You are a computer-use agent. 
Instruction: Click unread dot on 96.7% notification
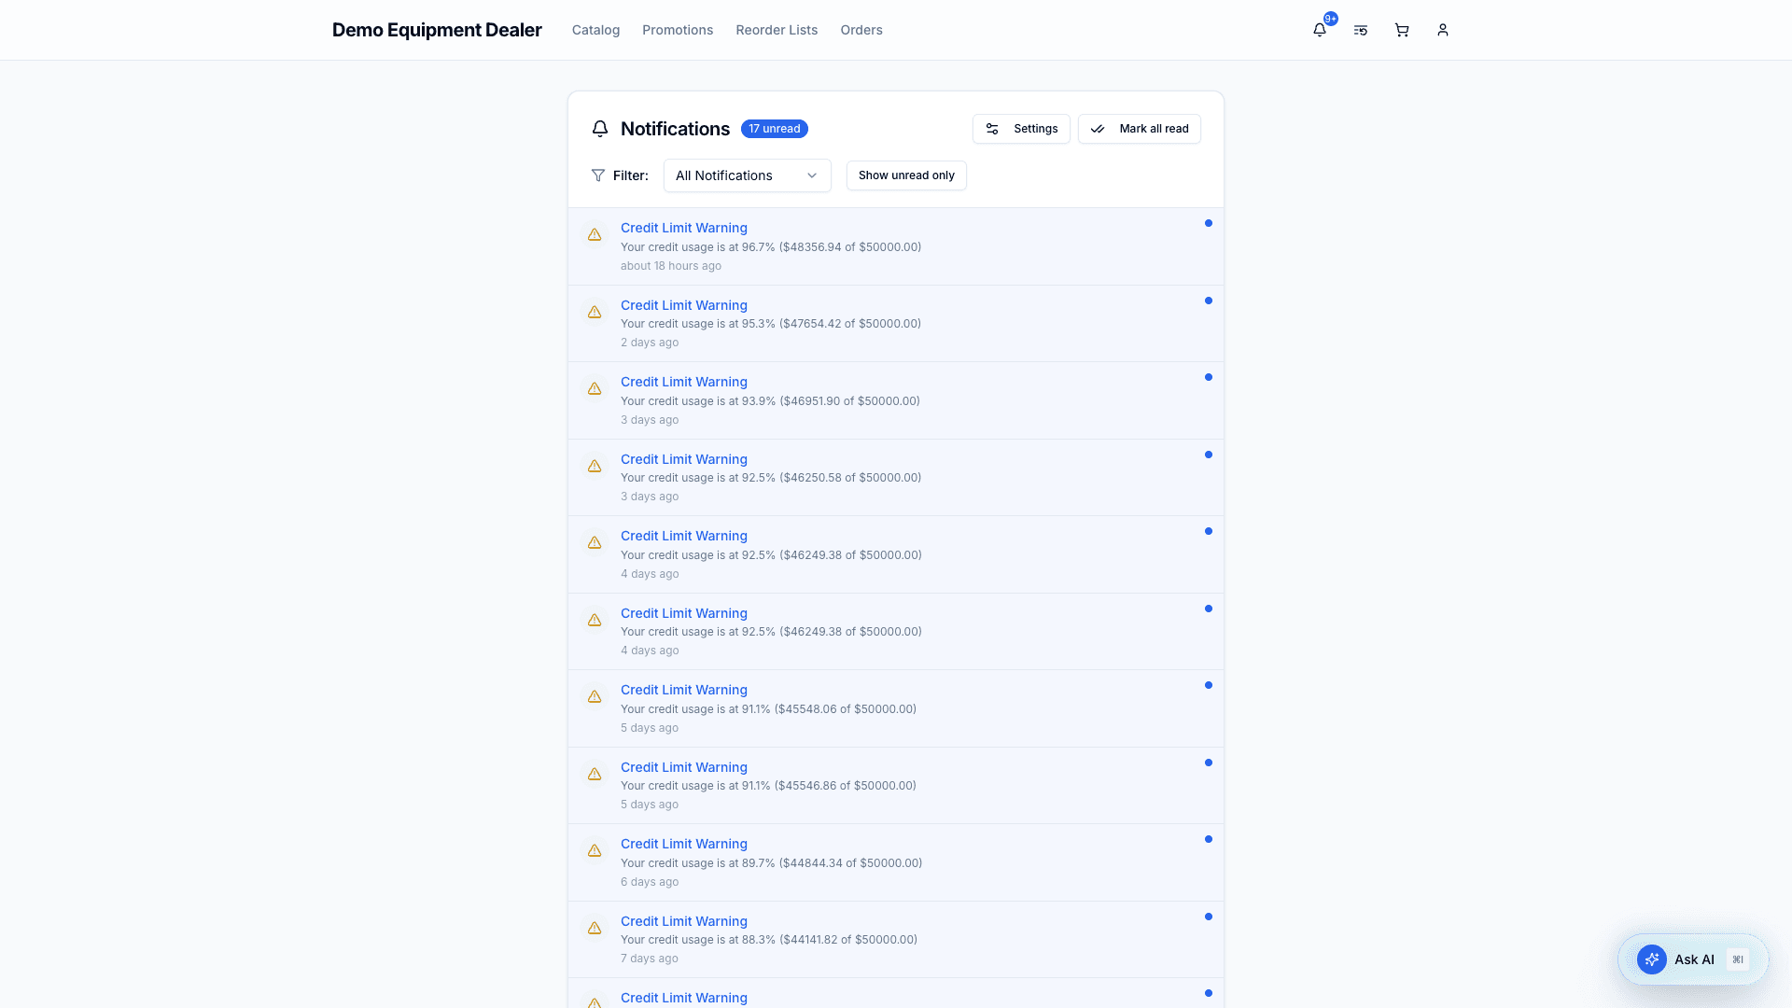pyautogui.click(x=1208, y=223)
